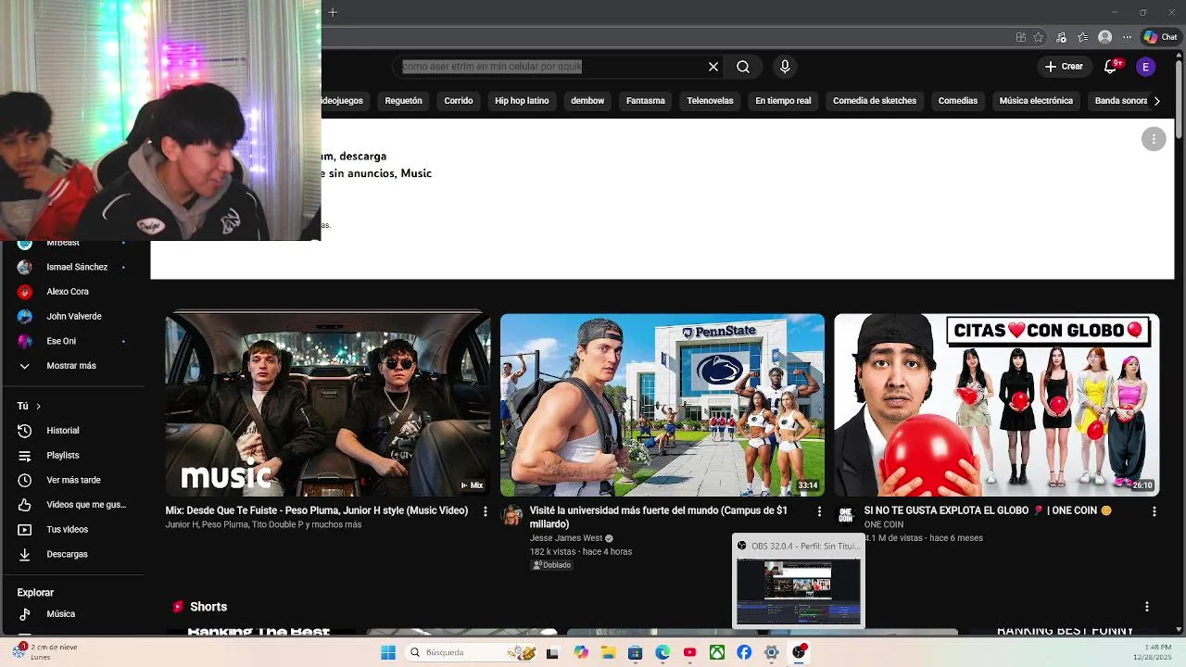Add page to favorites star icon
Viewport: 1186px width, 667px height.
tap(1039, 37)
